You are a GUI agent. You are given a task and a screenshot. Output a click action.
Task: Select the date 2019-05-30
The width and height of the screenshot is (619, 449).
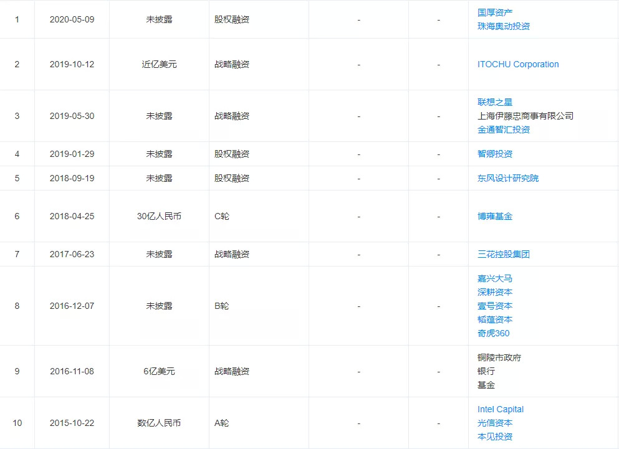click(x=72, y=116)
